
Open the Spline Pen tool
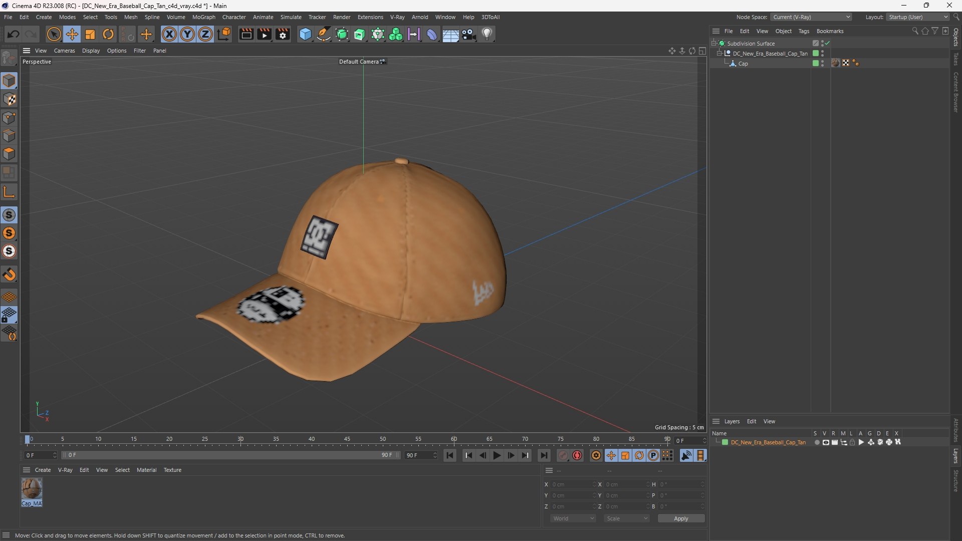tap(324, 34)
